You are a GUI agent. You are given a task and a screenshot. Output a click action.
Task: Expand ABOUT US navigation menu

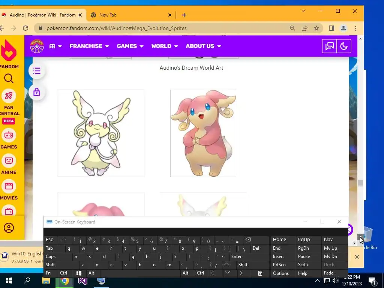point(203,46)
